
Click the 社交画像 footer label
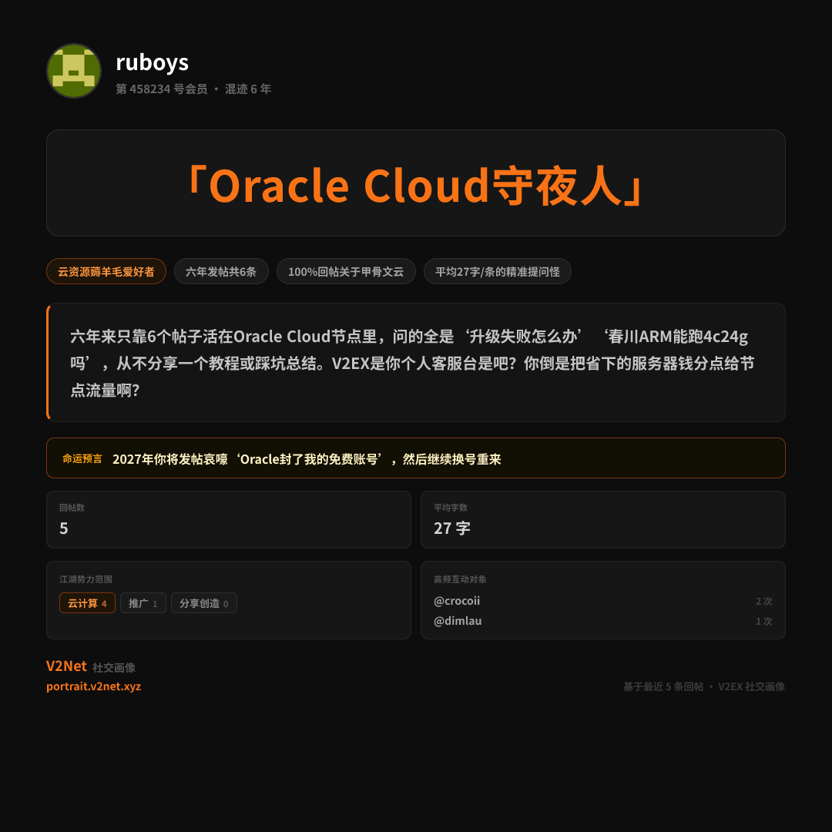pos(114,667)
